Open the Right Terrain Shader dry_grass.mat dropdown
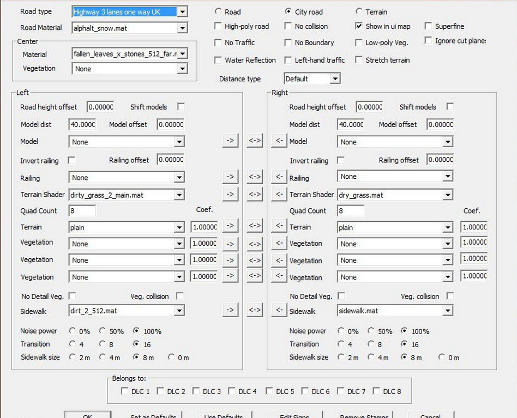The height and width of the screenshot is (418, 517). click(x=447, y=195)
